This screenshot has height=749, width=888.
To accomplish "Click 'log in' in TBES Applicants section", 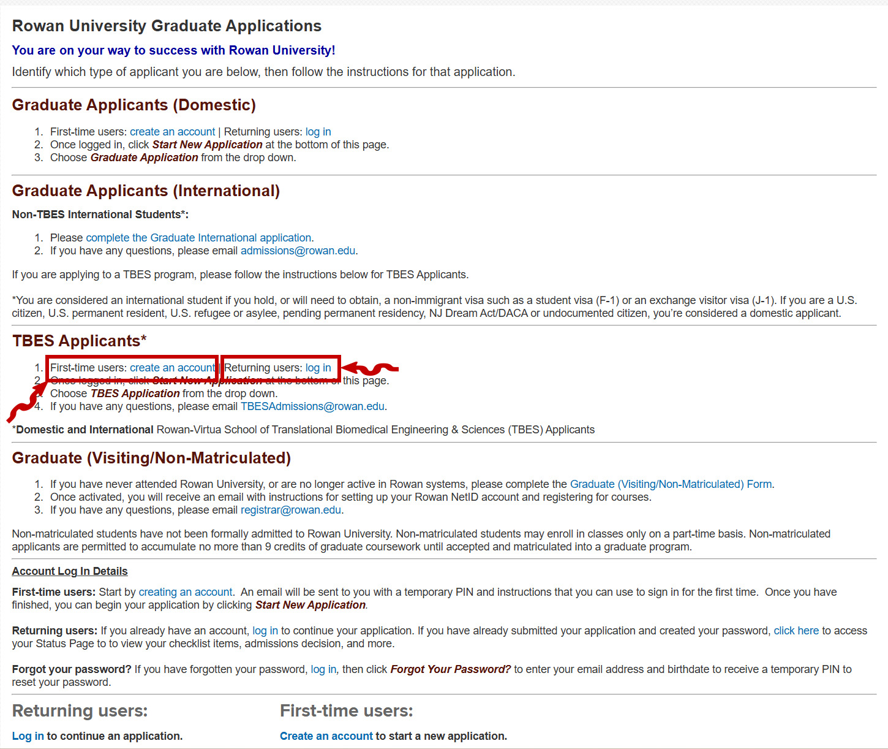I will coord(318,368).
